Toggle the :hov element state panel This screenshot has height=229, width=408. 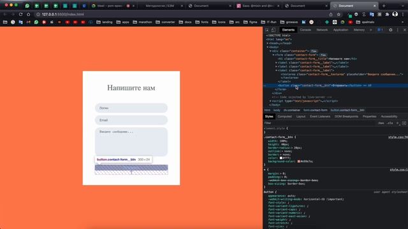pyautogui.click(x=381, y=123)
